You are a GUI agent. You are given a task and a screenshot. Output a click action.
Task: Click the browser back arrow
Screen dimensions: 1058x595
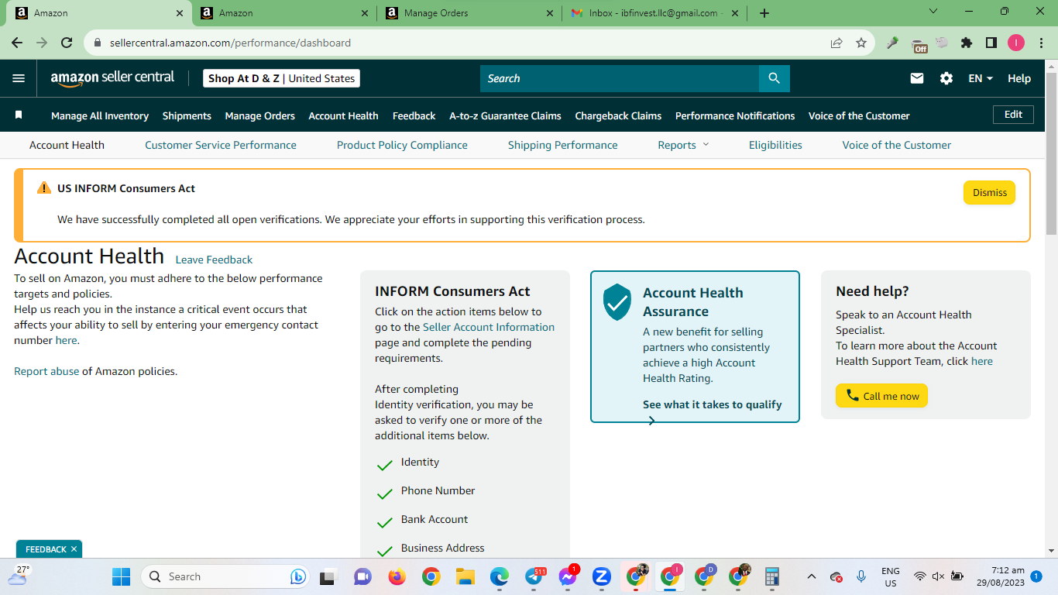click(x=17, y=43)
